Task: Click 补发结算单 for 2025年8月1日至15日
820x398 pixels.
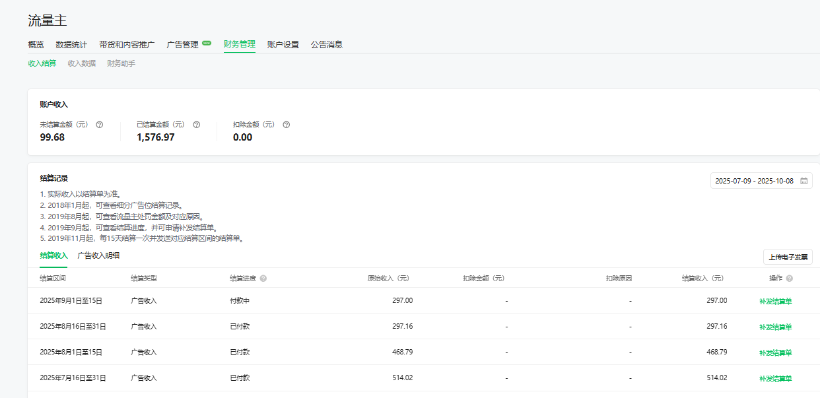Action: point(775,352)
